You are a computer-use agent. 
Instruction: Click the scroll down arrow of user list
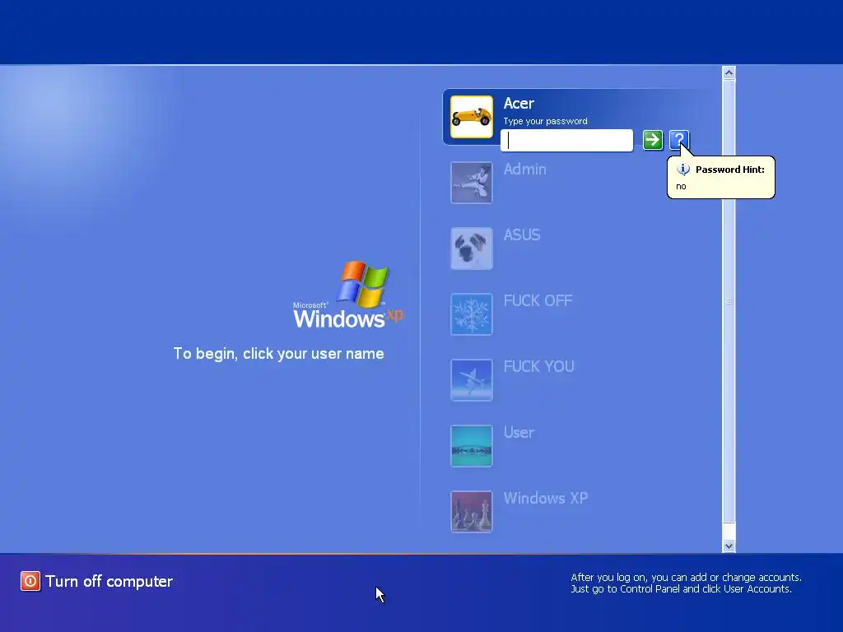tap(729, 546)
